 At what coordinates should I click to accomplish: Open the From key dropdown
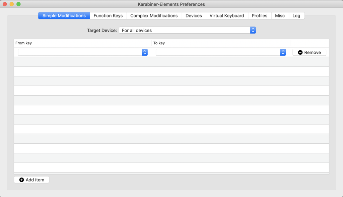click(x=83, y=52)
